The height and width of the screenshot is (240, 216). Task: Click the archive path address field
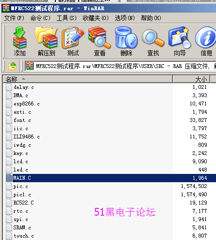pyautogui.click(x=120, y=66)
